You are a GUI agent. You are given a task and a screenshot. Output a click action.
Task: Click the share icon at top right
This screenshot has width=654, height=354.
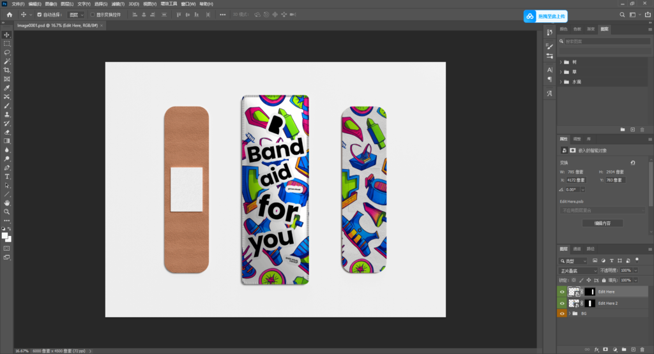(648, 15)
